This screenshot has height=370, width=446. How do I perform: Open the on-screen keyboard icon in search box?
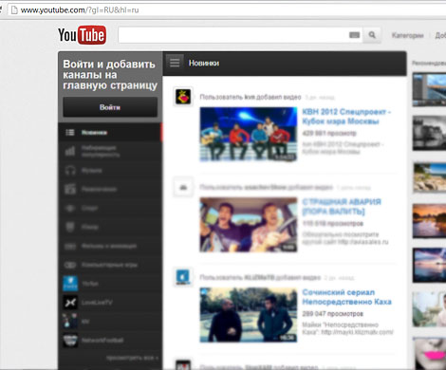click(x=354, y=35)
